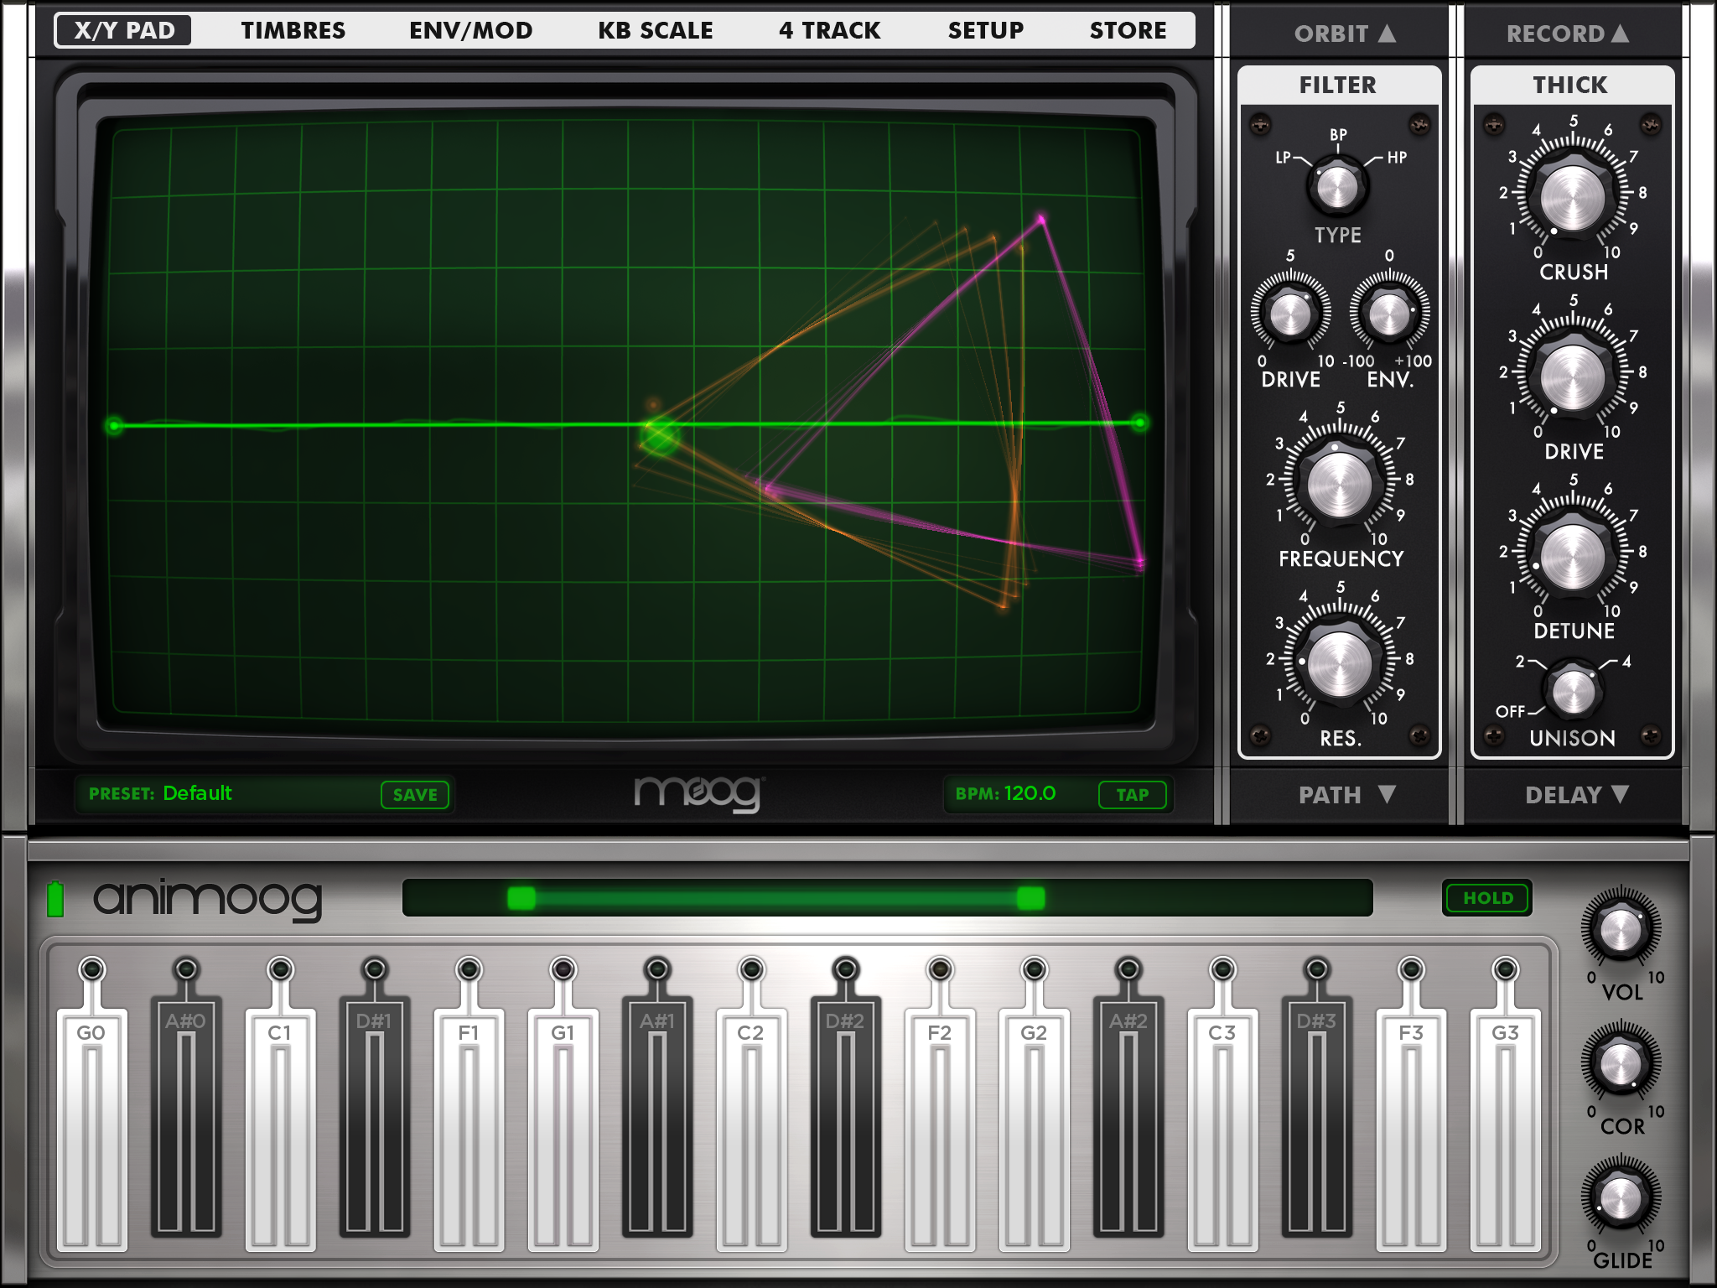Open the STORE tab
Image resolution: width=1717 pixels, height=1288 pixels.
tap(1128, 31)
